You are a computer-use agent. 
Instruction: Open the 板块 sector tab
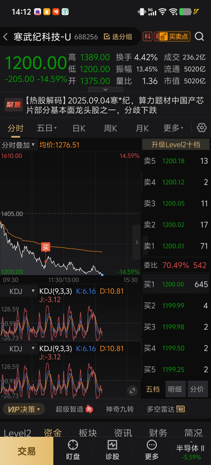88,433
